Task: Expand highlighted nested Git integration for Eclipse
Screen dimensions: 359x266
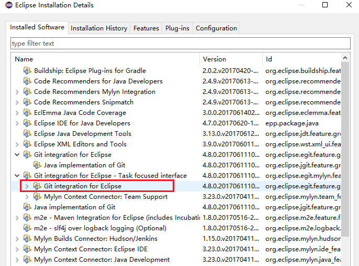Action: (x=27, y=186)
